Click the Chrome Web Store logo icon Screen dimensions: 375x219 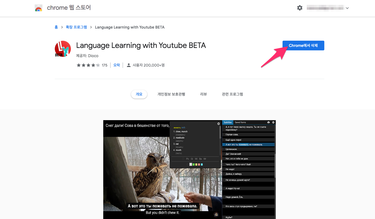coord(39,8)
